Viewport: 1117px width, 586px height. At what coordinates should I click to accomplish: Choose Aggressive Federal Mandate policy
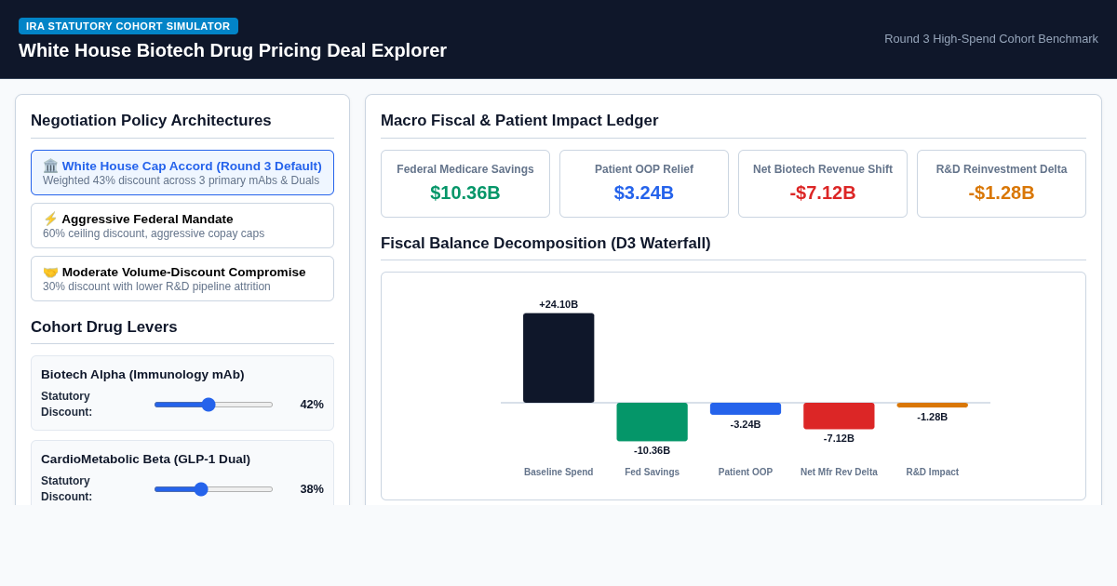[182, 226]
